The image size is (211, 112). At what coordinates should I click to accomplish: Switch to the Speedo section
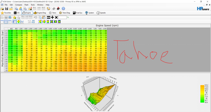[x=101, y=13]
